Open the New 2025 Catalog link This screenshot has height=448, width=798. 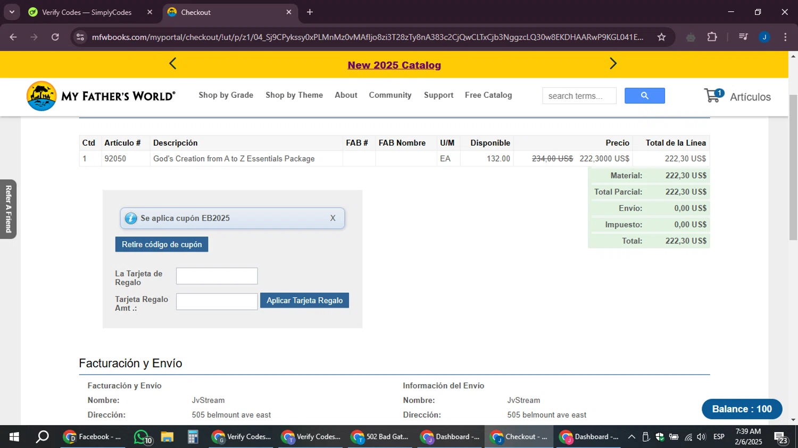(x=394, y=65)
